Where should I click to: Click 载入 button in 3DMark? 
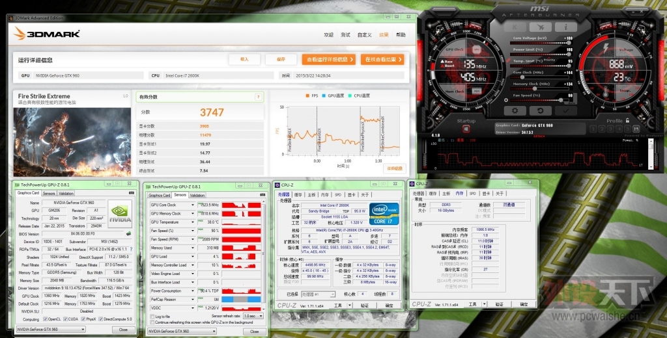[x=244, y=59]
